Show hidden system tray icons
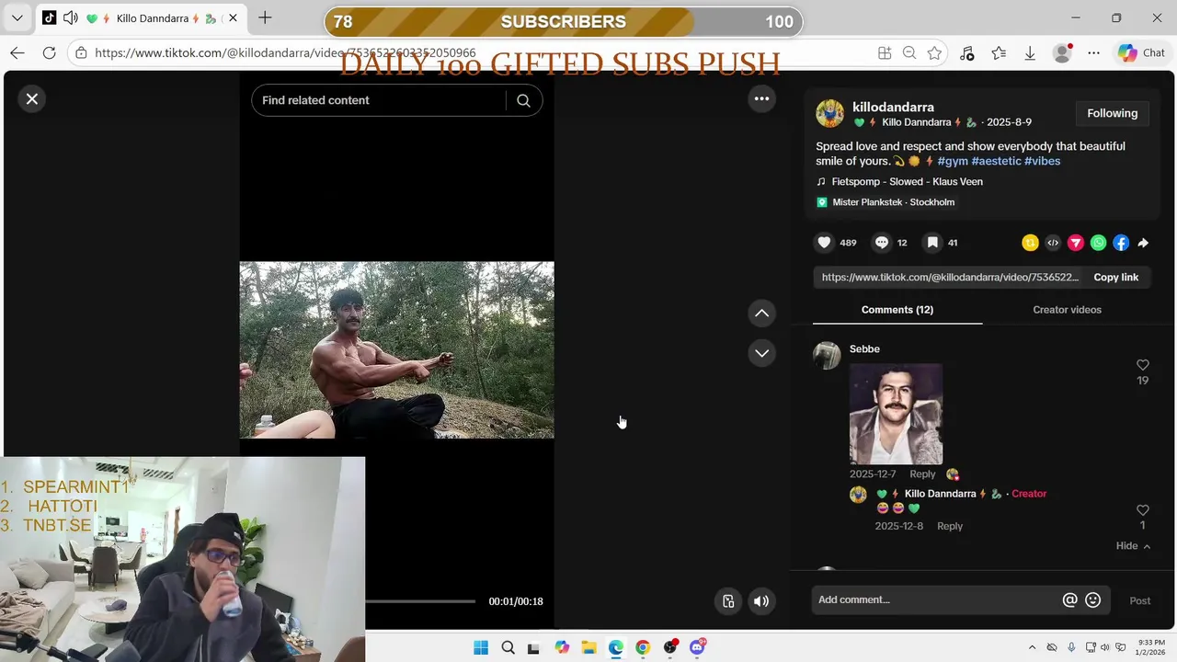Screen dimensions: 1177x662 point(1032,647)
